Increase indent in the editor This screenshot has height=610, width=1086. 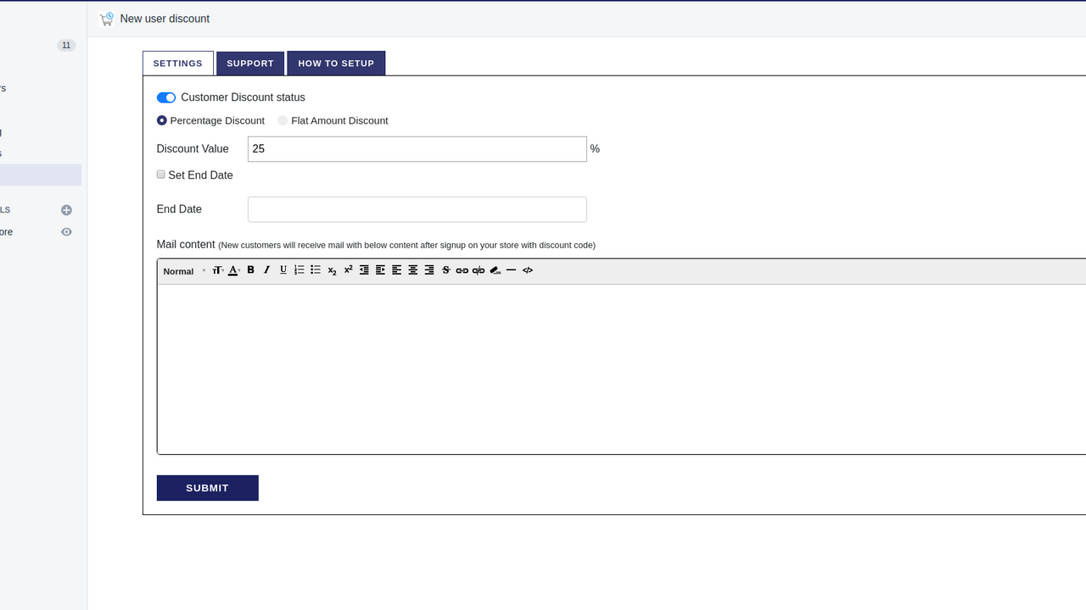pyautogui.click(x=380, y=270)
